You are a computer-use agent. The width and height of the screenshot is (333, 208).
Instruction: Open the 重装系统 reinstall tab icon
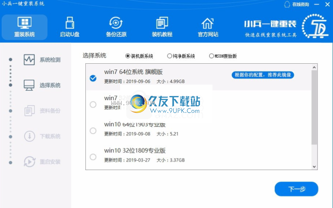tap(25, 23)
